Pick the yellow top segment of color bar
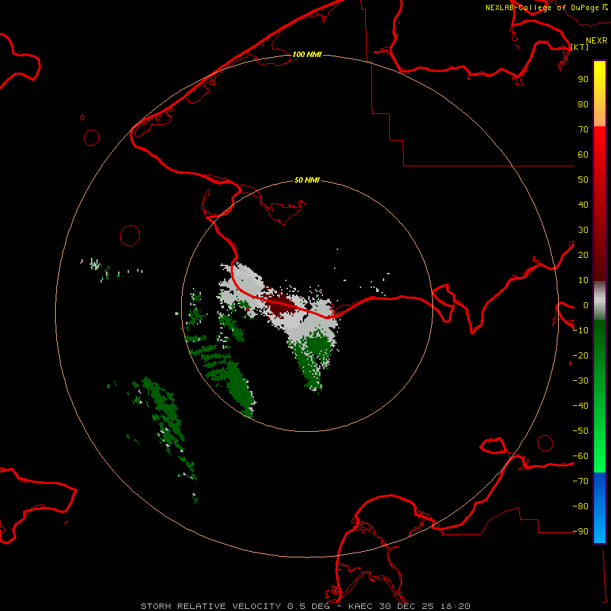Screen dimensions: 611x611 click(x=599, y=93)
